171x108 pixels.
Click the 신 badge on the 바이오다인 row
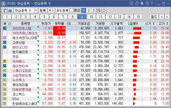point(5,47)
